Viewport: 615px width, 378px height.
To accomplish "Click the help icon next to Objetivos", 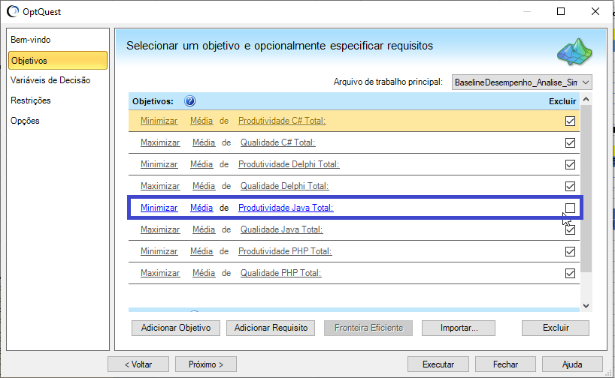I will [x=189, y=101].
